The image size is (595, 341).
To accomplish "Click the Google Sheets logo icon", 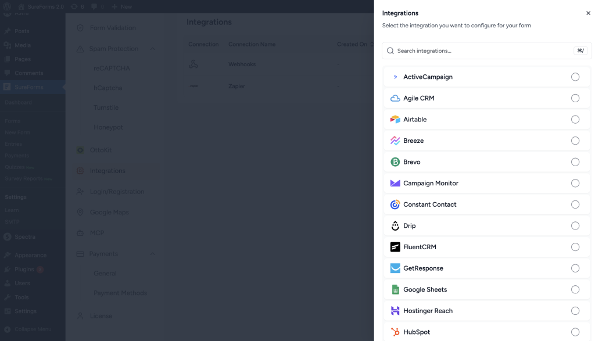I will point(395,289).
